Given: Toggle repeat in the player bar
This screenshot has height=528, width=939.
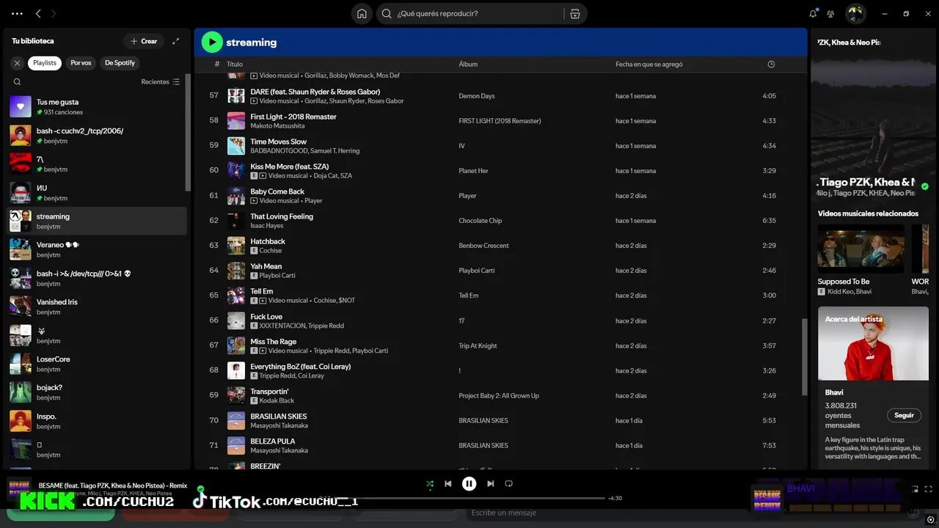Looking at the screenshot, I should point(508,484).
